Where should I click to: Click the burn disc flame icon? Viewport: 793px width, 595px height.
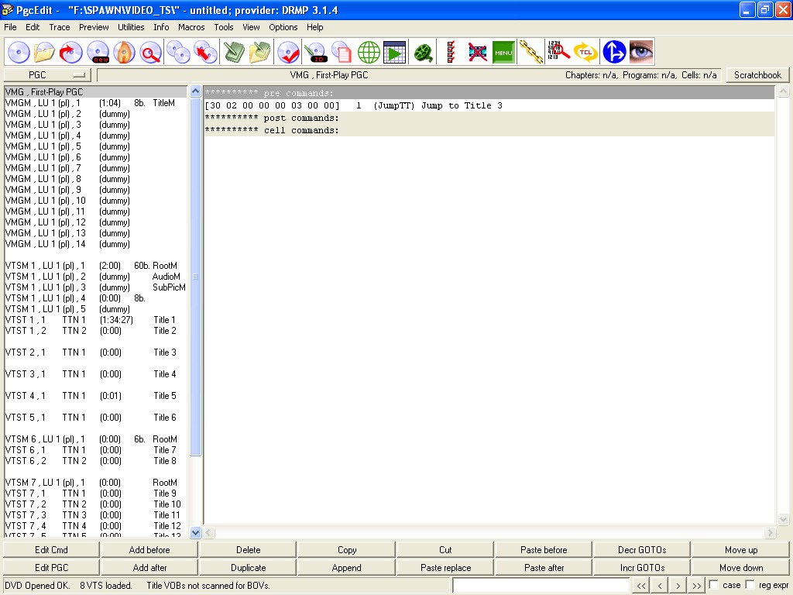coord(124,52)
